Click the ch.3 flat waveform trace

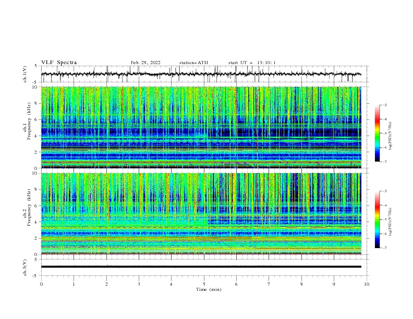(x=201, y=267)
